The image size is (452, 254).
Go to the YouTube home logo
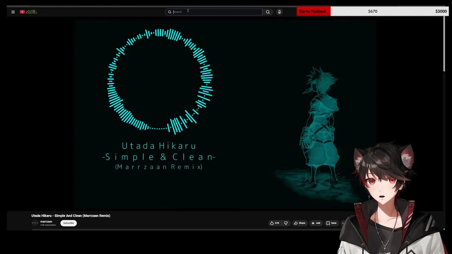(x=28, y=12)
